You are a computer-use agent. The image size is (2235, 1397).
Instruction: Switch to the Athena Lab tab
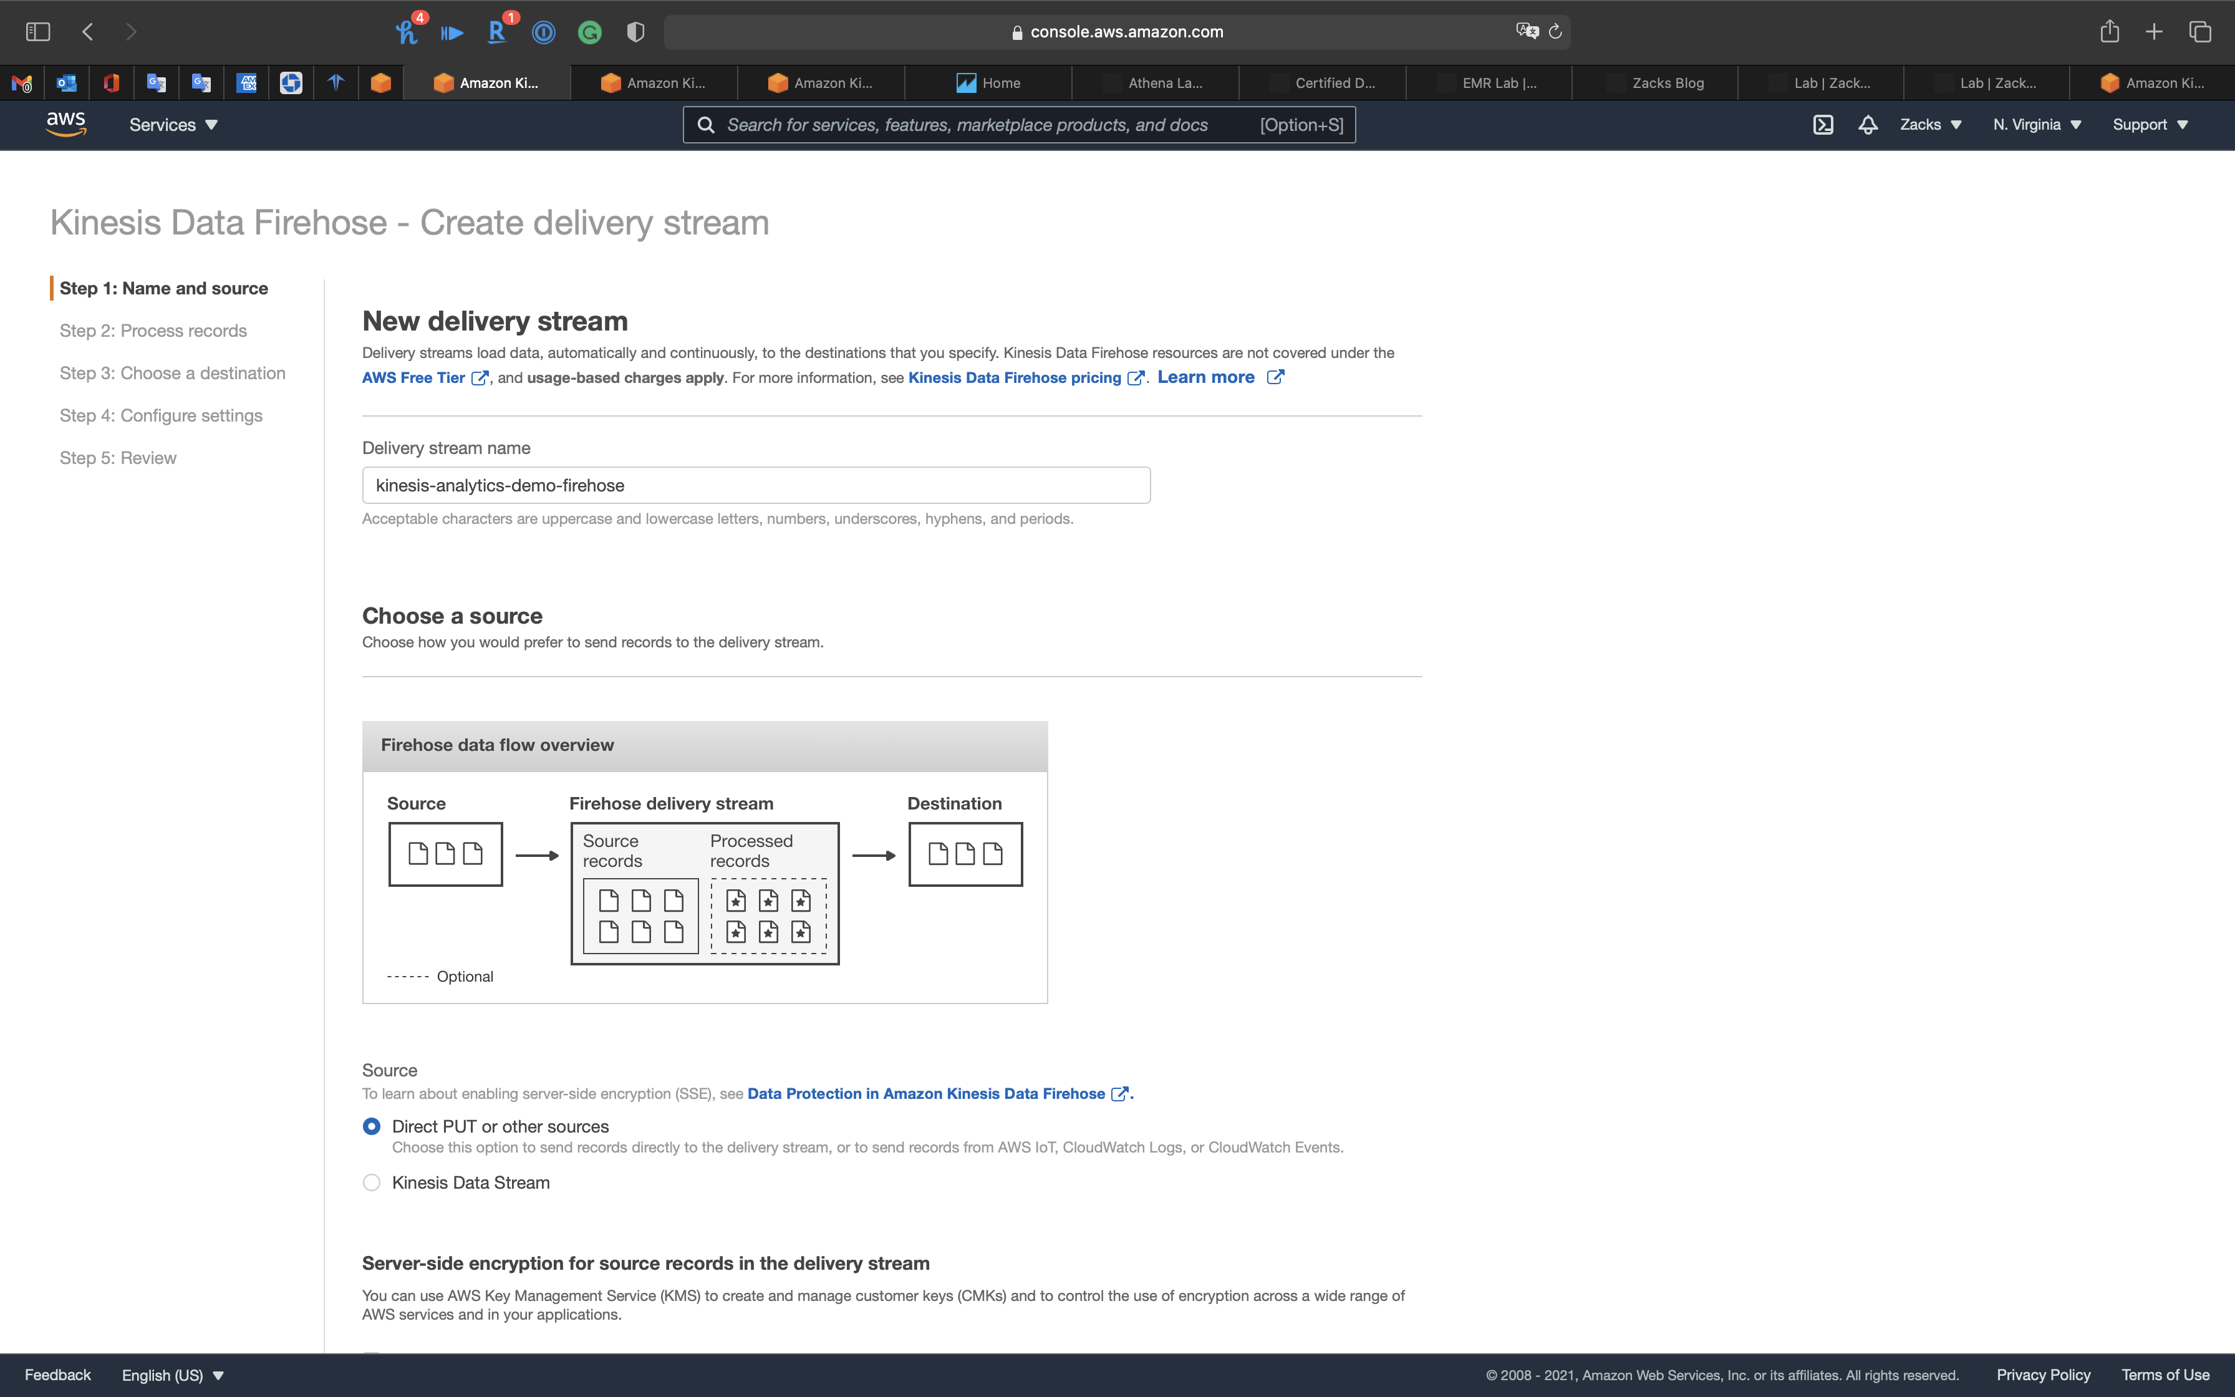pyautogui.click(x=1164, y=83)
